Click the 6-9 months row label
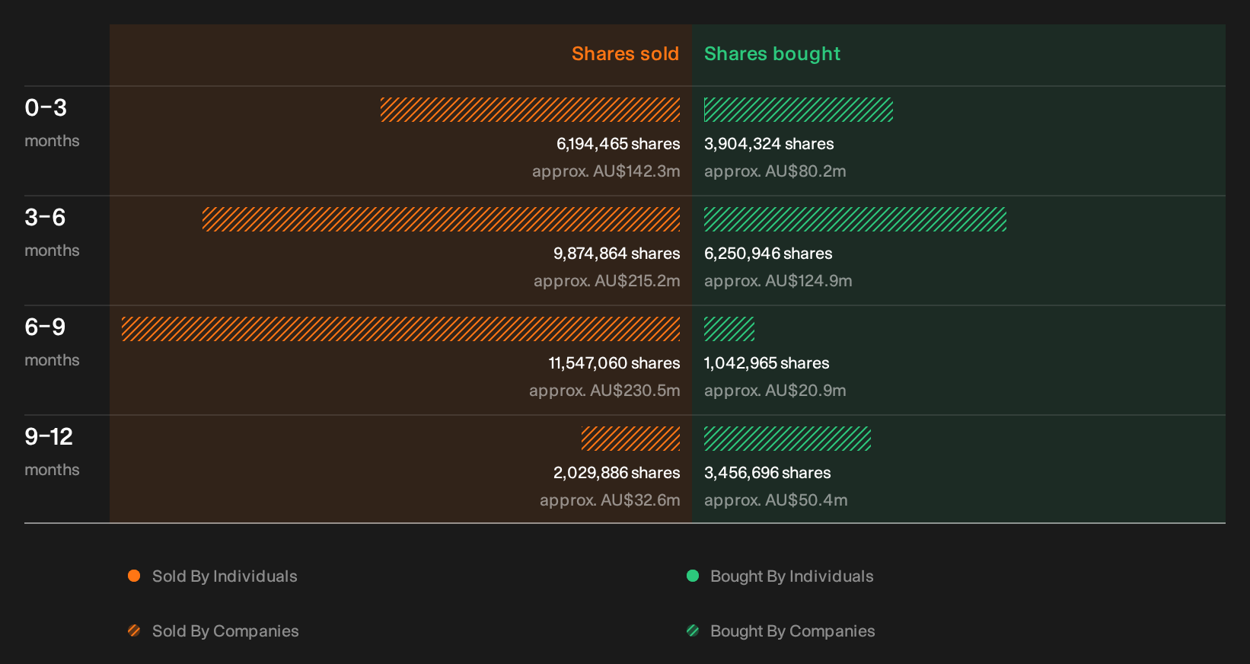 pyautogui.click(x=52, y=342)
